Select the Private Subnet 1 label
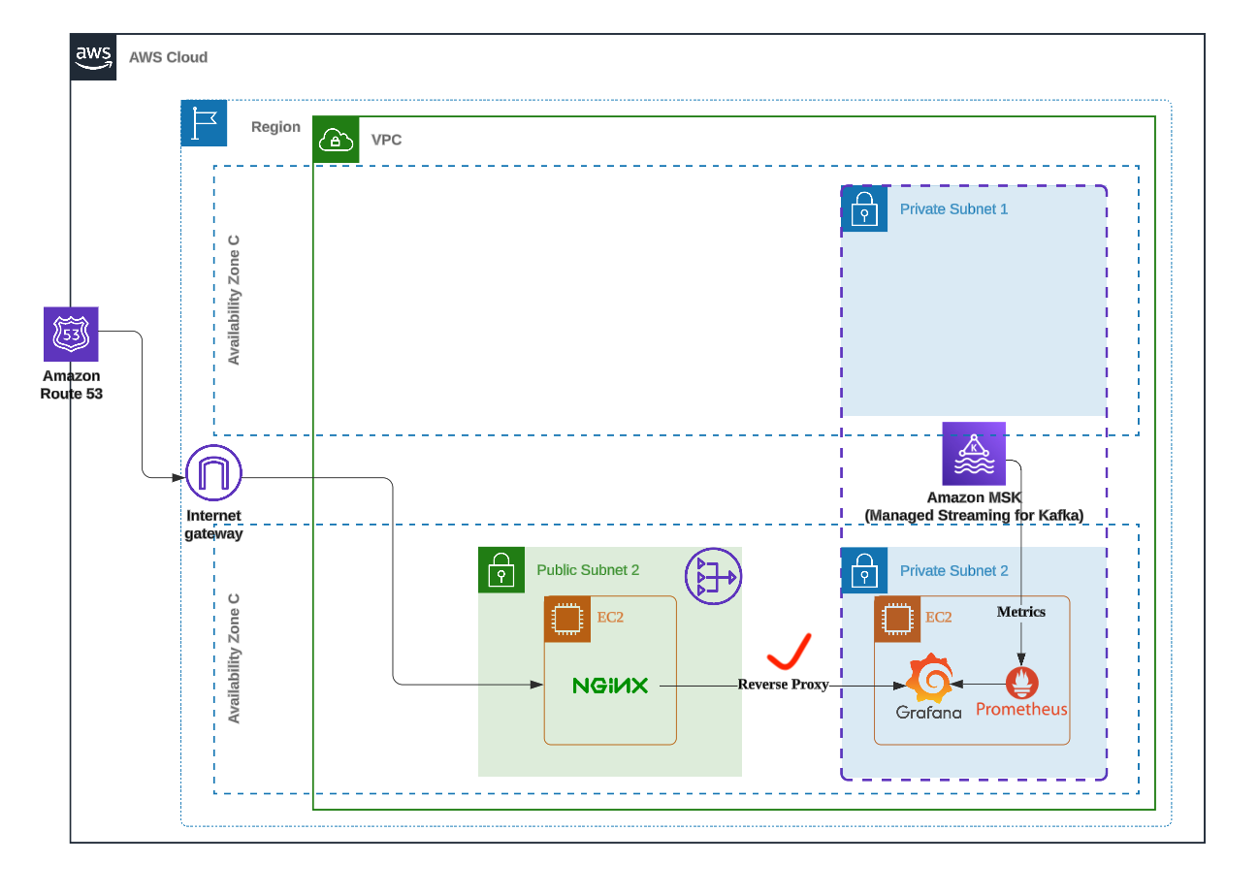This screenshot has height=895, width=1259. coord(953,208)
